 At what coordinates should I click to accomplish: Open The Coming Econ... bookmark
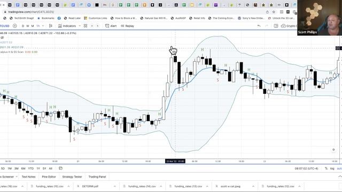(221, 18)
